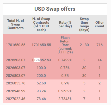Click the highlighted 124 text in 1124852.53
The image size is (111, 105).
click(36, 60)
